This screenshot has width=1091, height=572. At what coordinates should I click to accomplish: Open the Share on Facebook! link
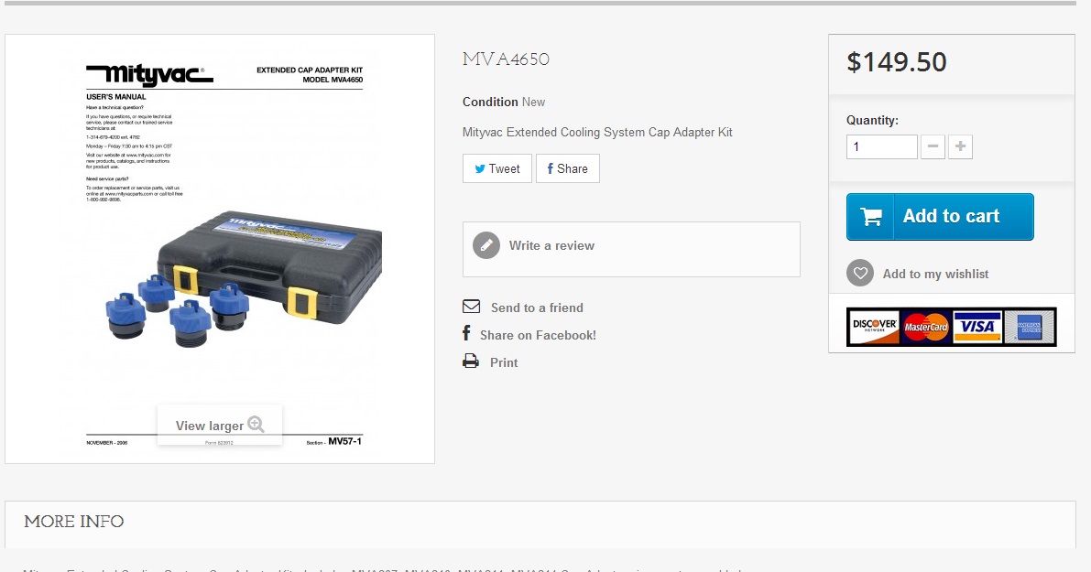coord(538,335)
